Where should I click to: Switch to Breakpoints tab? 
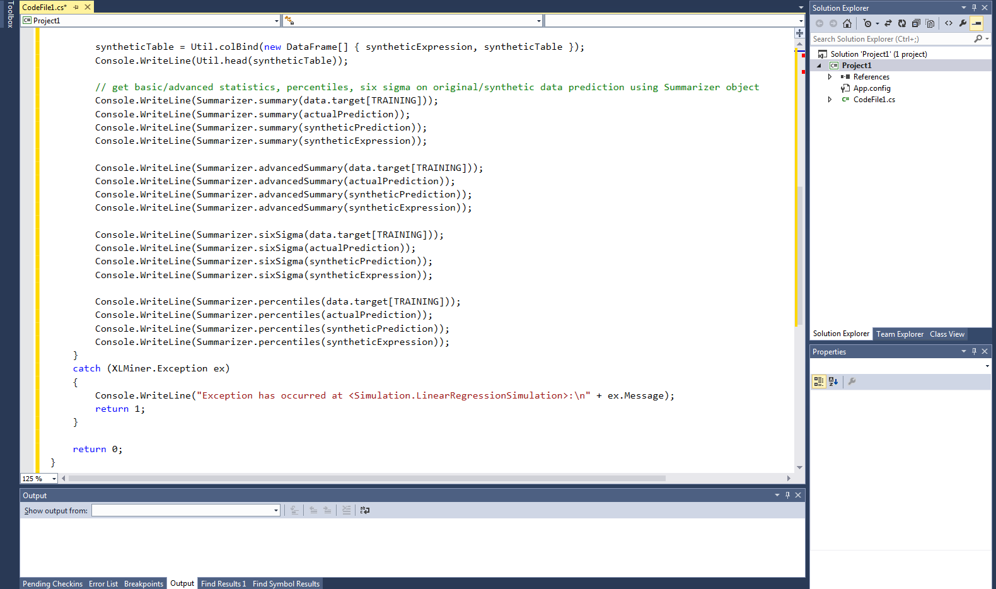(x=144, y=584)
